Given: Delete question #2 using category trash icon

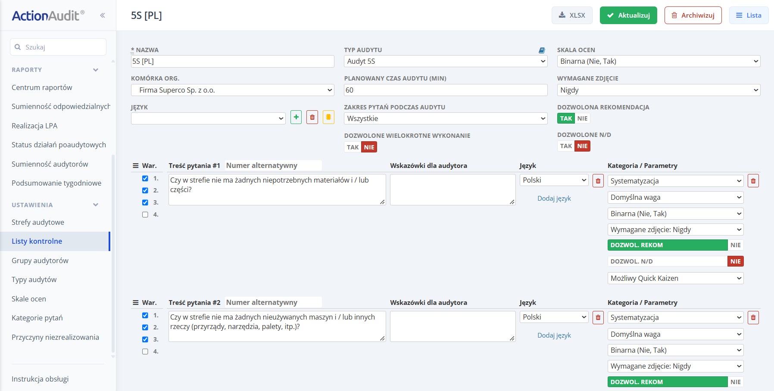Looking at the screenshot, I should click(x=753, y=318).
